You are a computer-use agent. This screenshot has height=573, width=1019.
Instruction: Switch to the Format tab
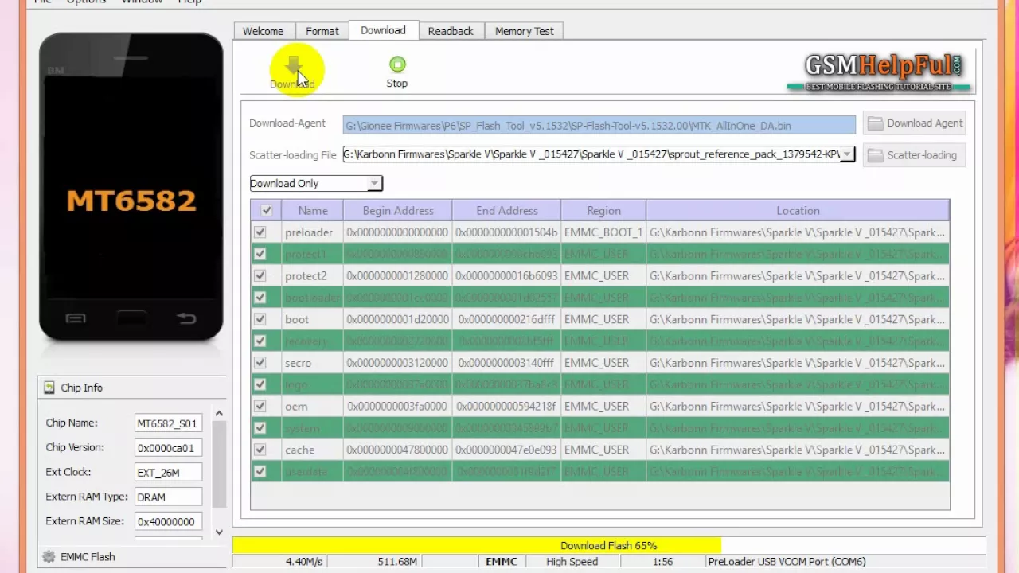pyautogui.click(x=322, y=31)
